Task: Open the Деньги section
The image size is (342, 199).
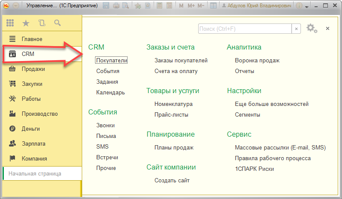Action: tap(42, 129)
